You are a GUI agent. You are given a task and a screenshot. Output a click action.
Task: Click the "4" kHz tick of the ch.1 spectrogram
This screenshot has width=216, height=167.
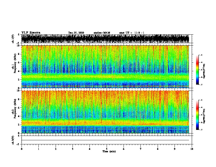[19, 71]
